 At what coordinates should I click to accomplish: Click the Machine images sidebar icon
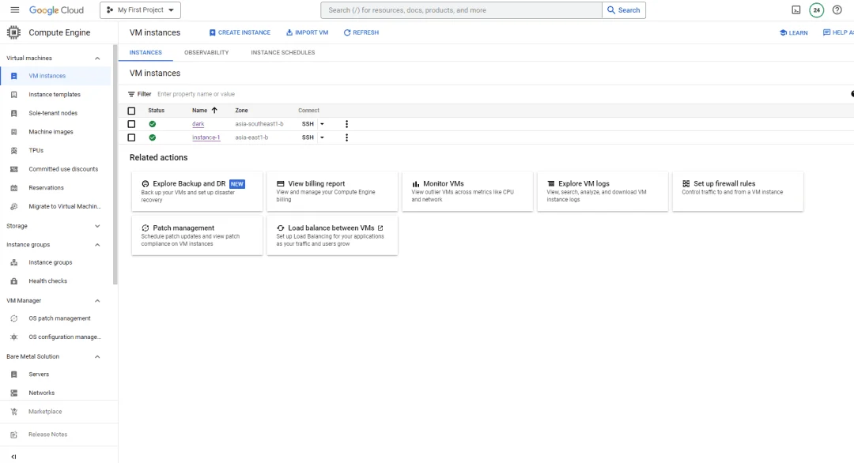tap(14, 132)
